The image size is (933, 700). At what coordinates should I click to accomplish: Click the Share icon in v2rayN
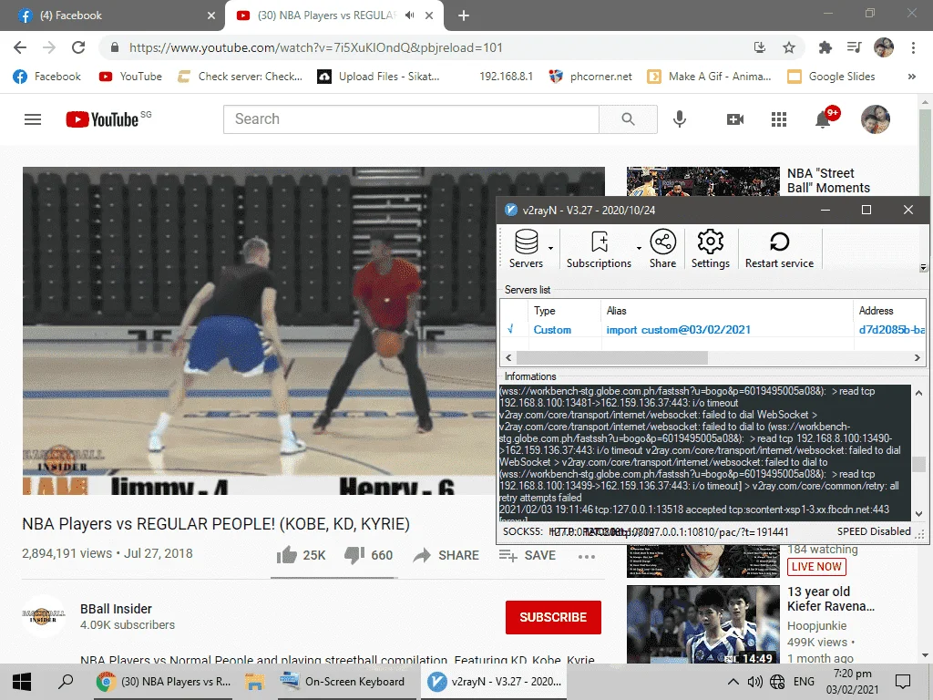pyautogui.click(x=663, y=248)
